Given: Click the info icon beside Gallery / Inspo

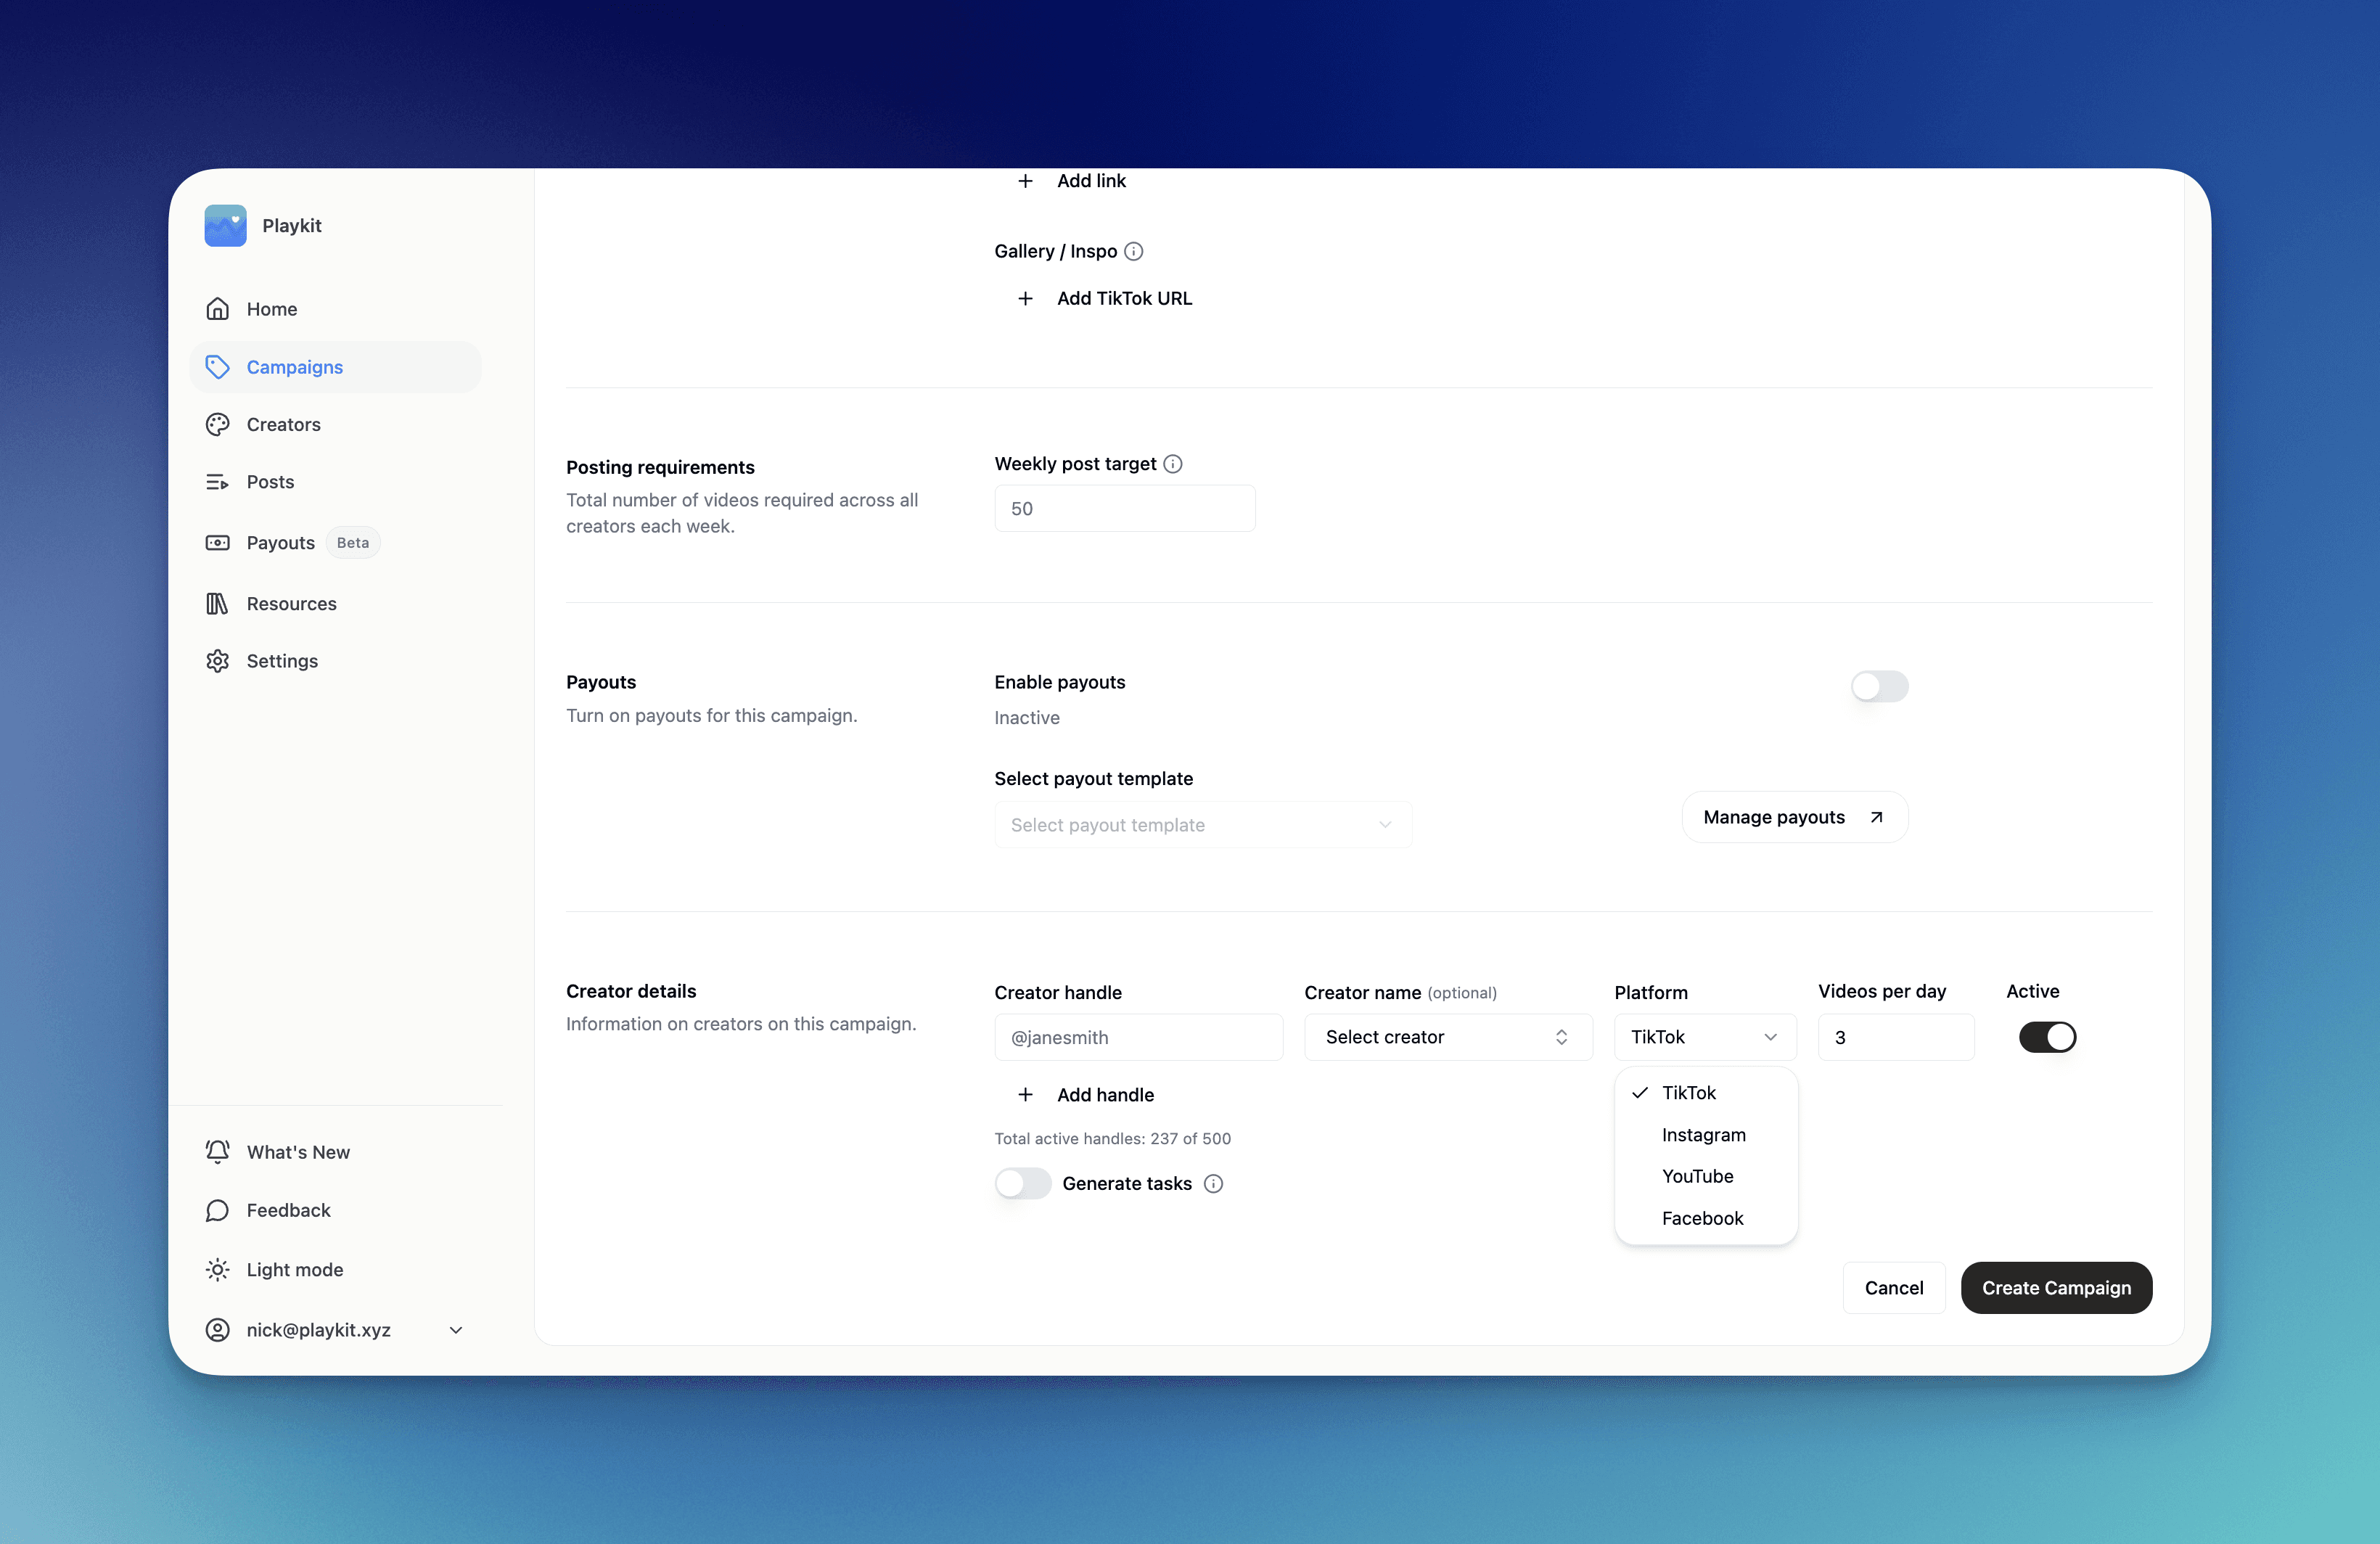Looking at the screenshot, I should (1133, 251).
